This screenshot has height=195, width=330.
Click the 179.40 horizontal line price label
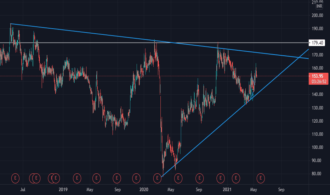coord(317,43)
